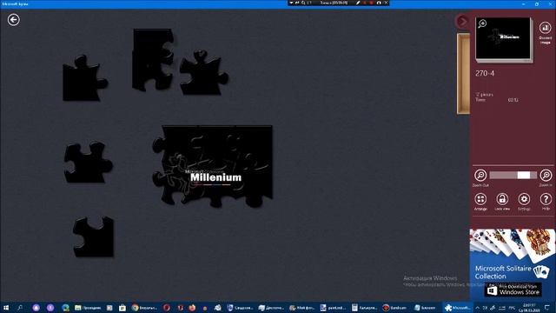
Task: Click the taskbar clock
Action: click(529, 308)
